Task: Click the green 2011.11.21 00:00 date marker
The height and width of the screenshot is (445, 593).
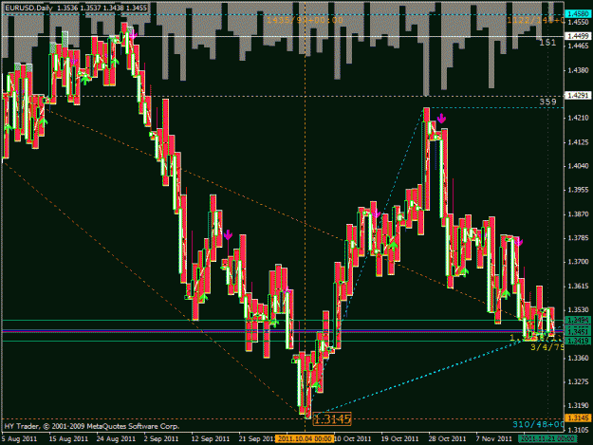Action: [x=547, y=439]
